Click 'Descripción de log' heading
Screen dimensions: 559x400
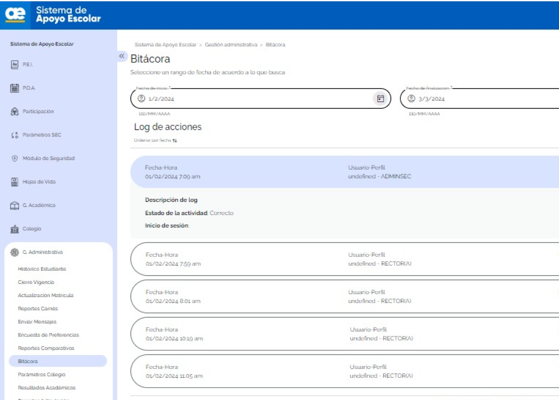coord(171,200)
